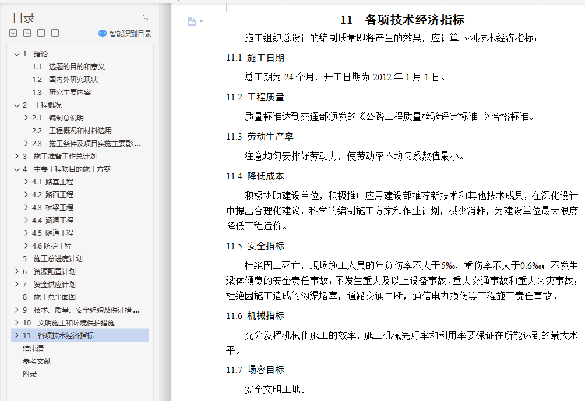Expand the 4.4 涵洞工程 outline item
Screen dimensions: 585x401
(26, 220)
